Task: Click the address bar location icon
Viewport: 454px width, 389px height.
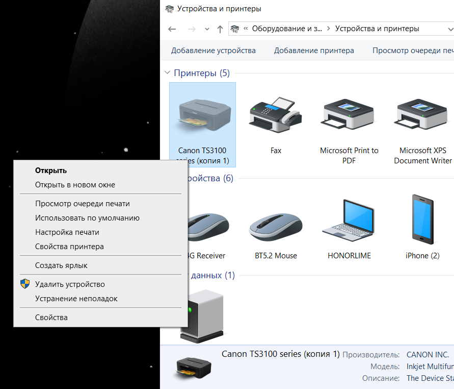Action: tap(235, 29)
